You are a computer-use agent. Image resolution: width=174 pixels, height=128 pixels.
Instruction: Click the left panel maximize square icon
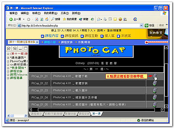(x=25, y=48)
